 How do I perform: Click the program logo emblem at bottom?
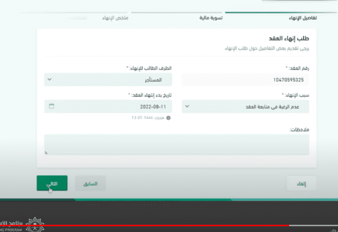(x=35, y=224)
